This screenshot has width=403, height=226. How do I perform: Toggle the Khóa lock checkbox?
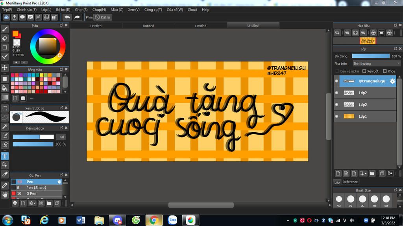tap(385, 71)
